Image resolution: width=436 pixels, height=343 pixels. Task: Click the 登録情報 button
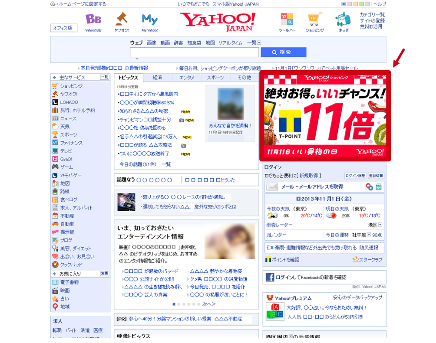(376, 176)
